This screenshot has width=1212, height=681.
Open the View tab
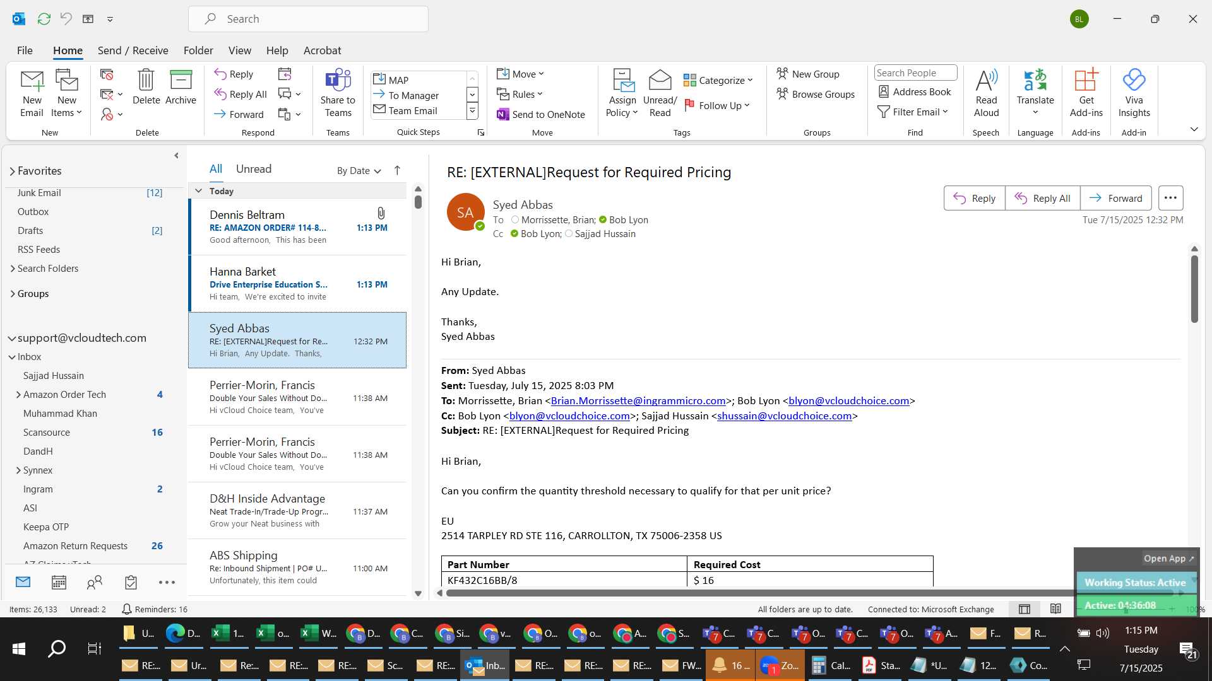point(239,50)
